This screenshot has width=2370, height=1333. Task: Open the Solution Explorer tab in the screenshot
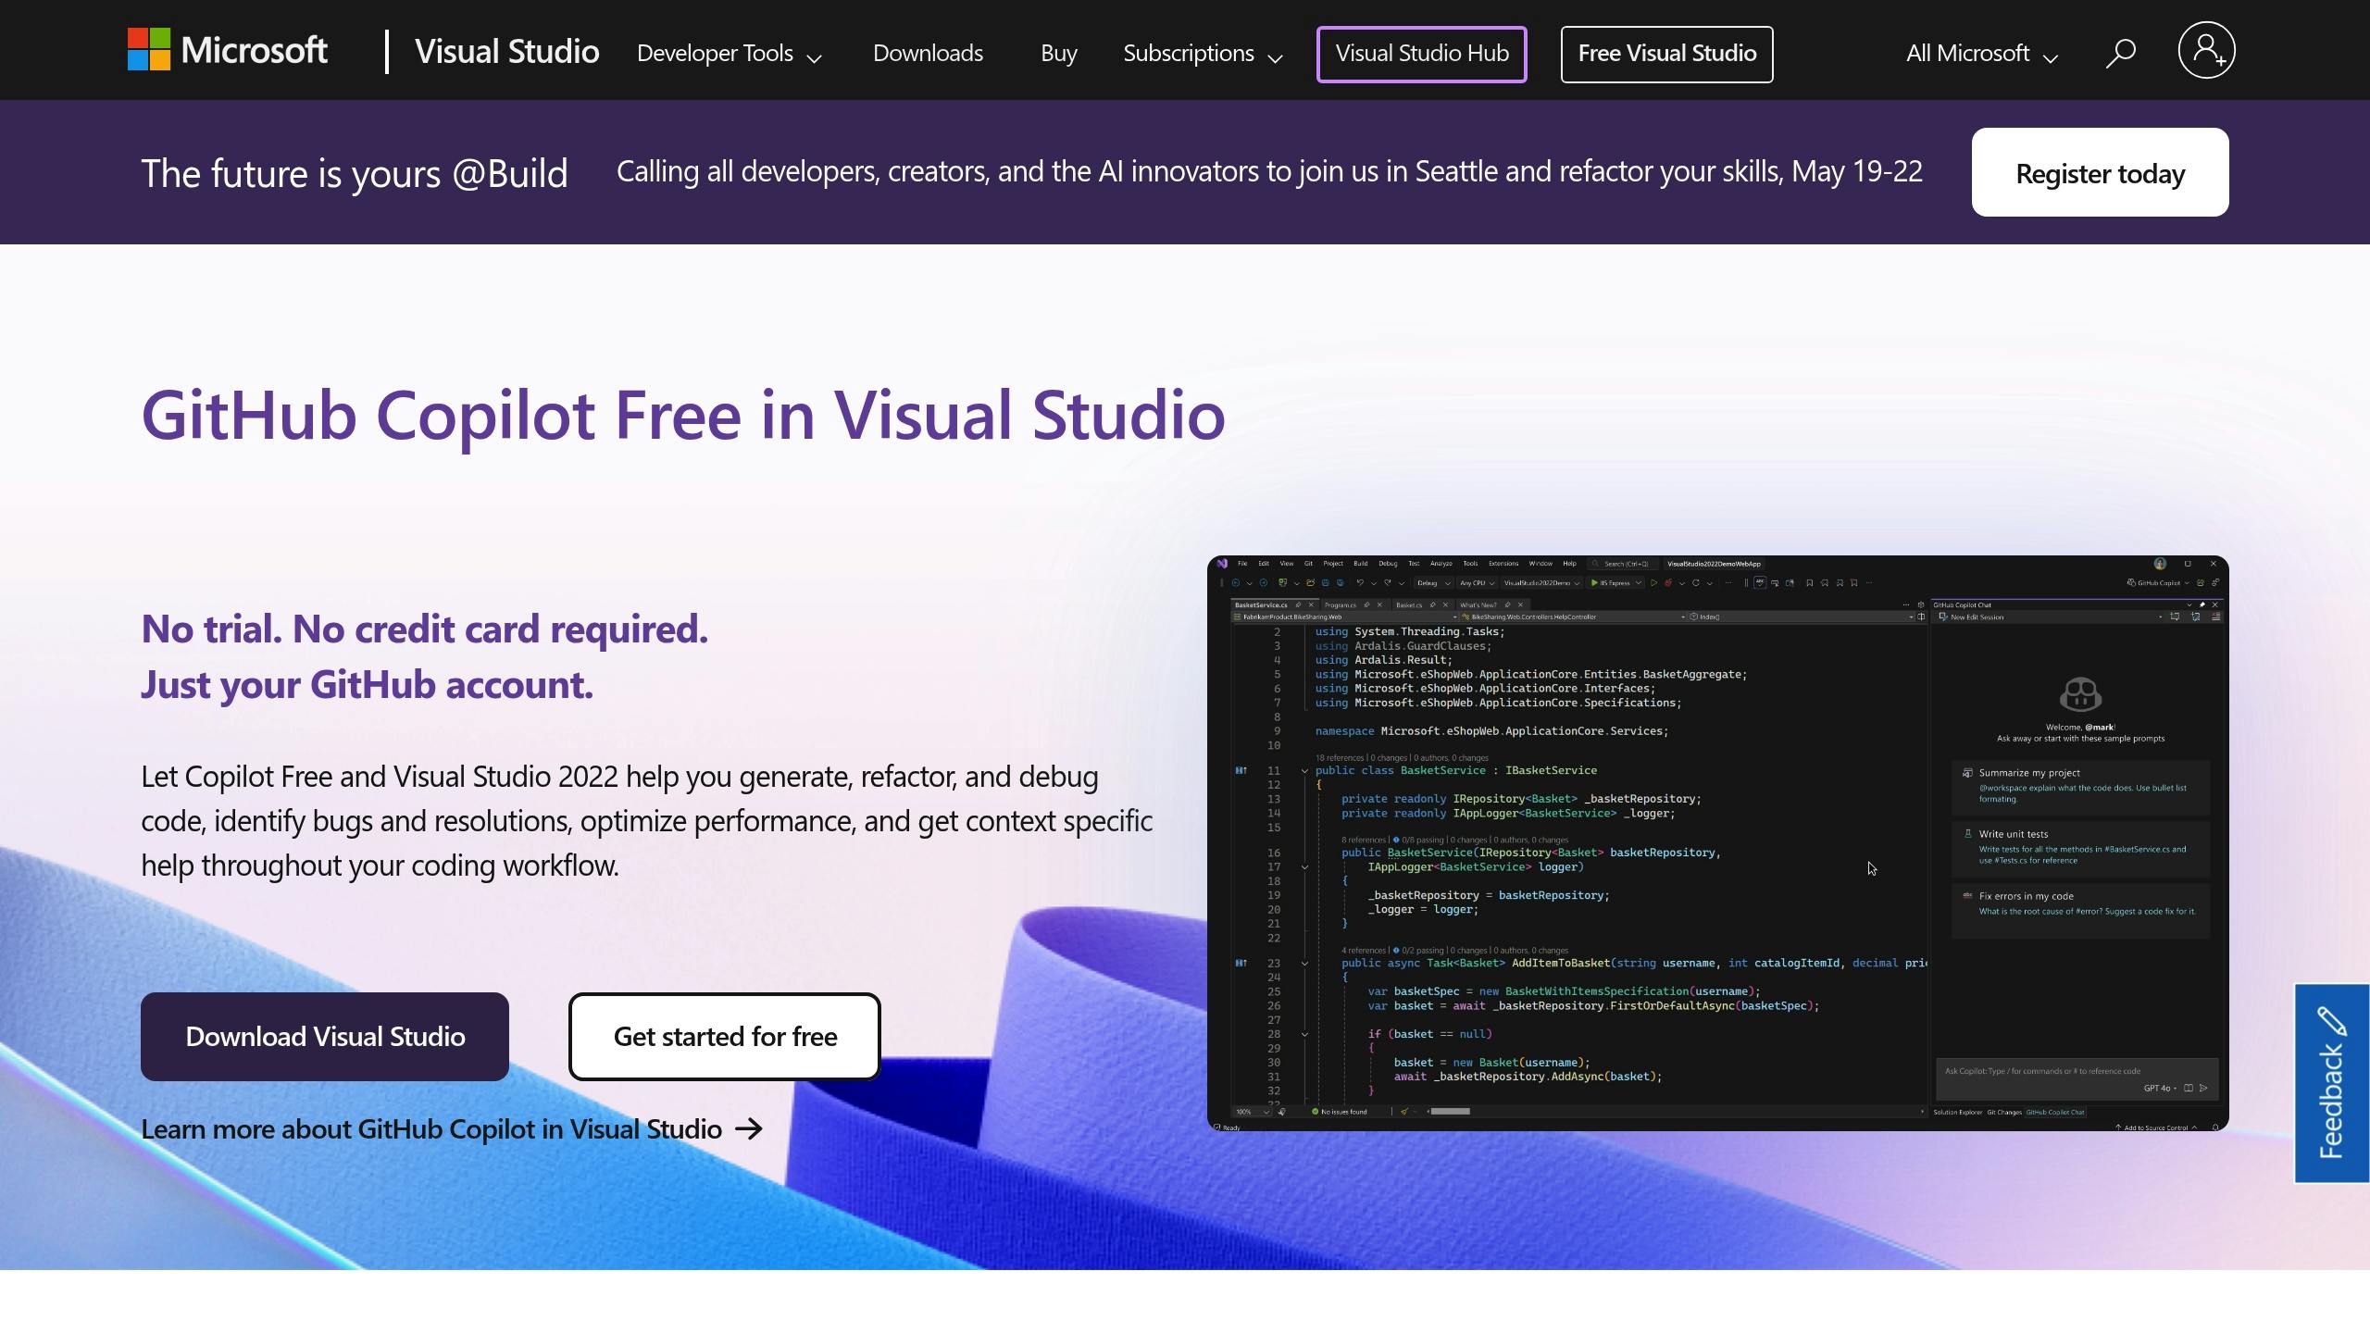point(1957,1112)
